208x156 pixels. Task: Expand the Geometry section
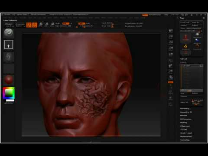185,109
